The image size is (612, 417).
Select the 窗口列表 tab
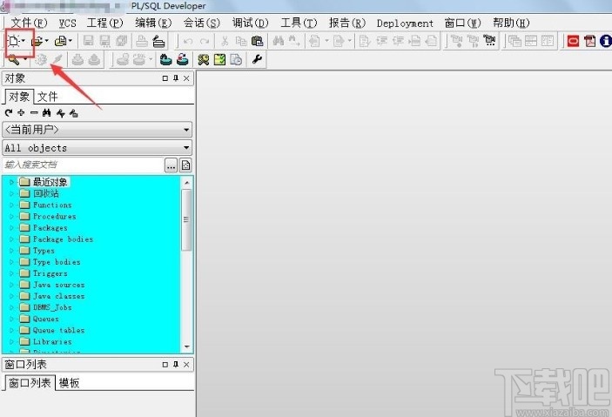(x=30, y=383)
